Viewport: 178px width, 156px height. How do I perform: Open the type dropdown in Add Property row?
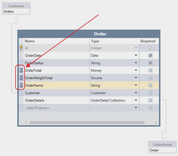(x=136, y=108)
